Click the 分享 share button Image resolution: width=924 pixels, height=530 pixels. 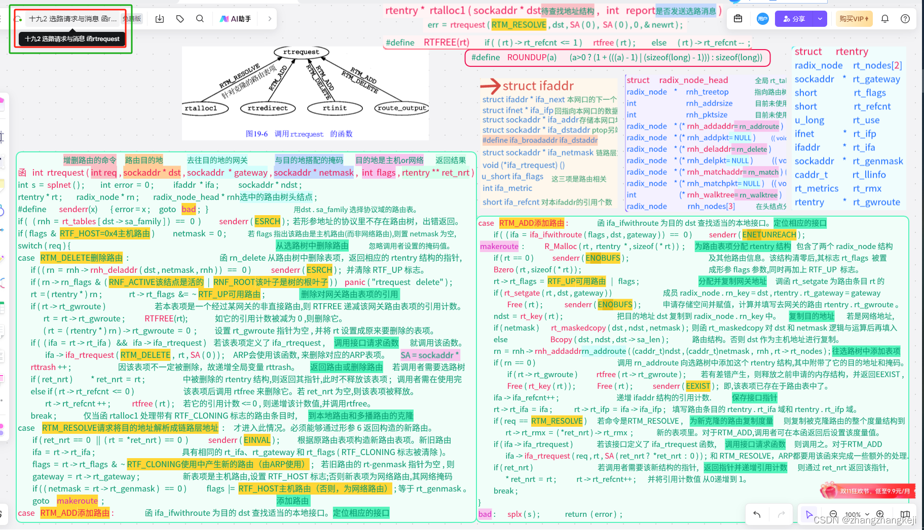(794, 19)
